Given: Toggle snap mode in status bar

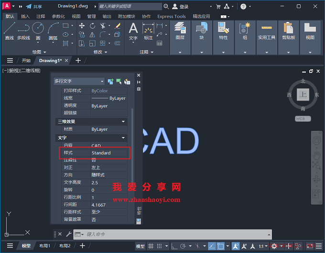Looking at the screenshot, I should (159, 246).
